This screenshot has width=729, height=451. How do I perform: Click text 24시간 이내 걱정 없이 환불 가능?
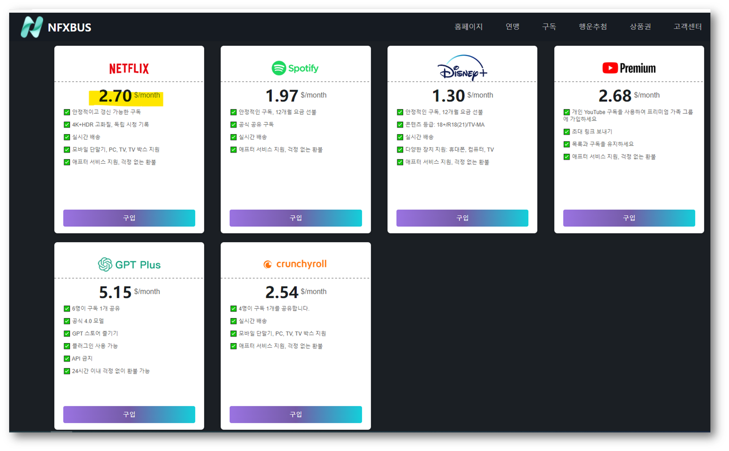click(x=111, y=371)
